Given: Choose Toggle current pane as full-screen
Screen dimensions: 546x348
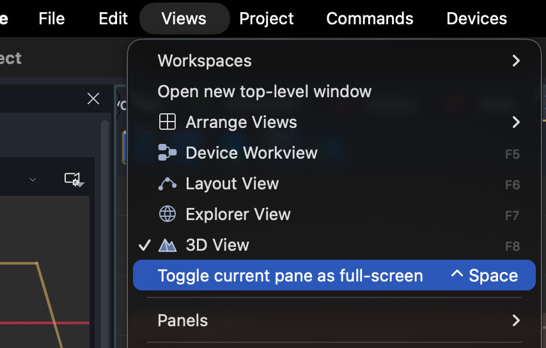Looking at the screenshot, I should click(x=334, y=275).
